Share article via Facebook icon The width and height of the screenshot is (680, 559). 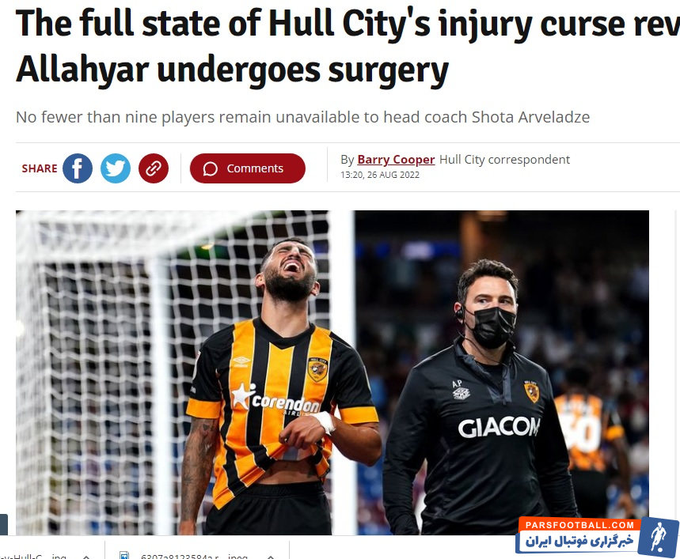coord(78,168)
